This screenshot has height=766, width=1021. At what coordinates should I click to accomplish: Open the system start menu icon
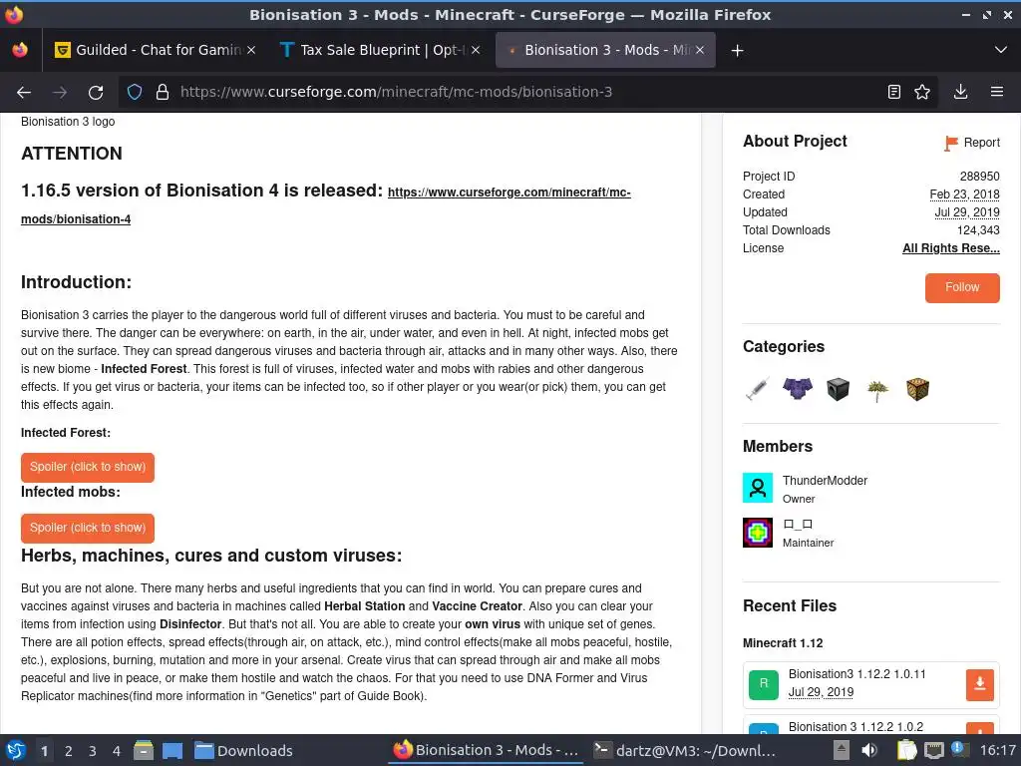point(16,750)
